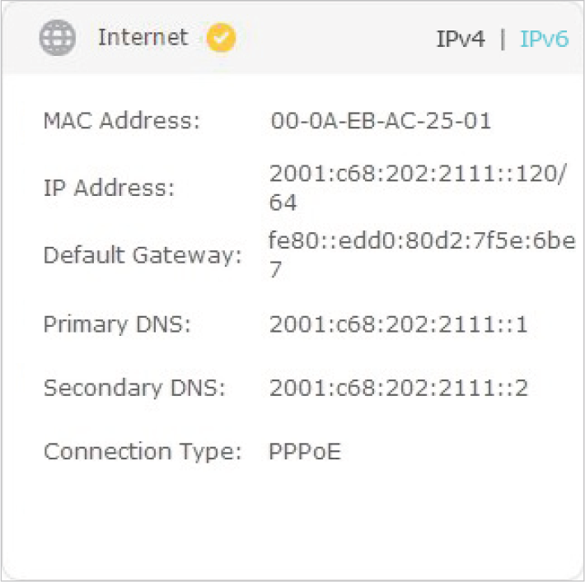
Task: Select the PPPoE connection type value
Action: coord(305,451)
